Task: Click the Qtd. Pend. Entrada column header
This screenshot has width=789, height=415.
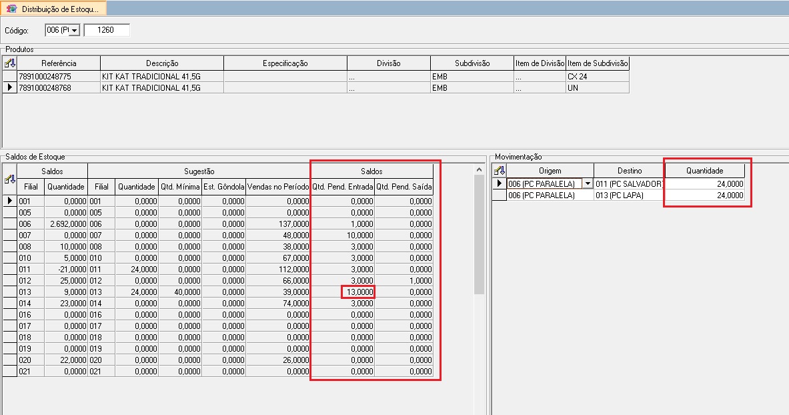Action: point(343,186)
